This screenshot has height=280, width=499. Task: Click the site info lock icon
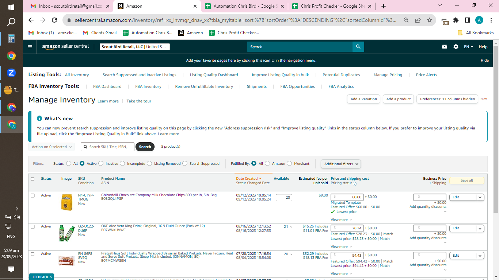point(68,20)
